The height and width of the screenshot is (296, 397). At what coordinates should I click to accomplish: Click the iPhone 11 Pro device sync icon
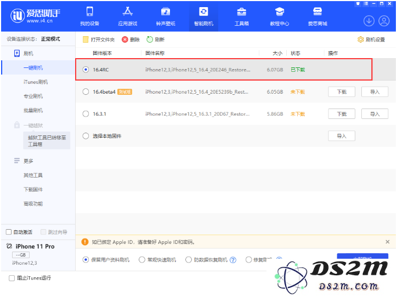tap(9, 246)
